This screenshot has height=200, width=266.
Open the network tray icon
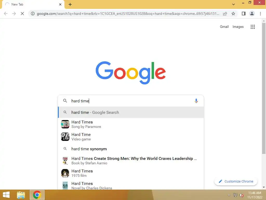tap(235, 195)
